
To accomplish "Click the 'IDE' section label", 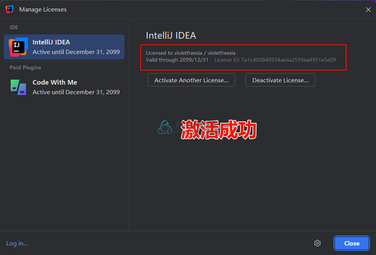I will (x=14, y=27).
